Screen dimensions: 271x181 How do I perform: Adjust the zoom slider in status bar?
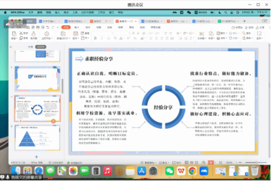click(x=256, y=163)
